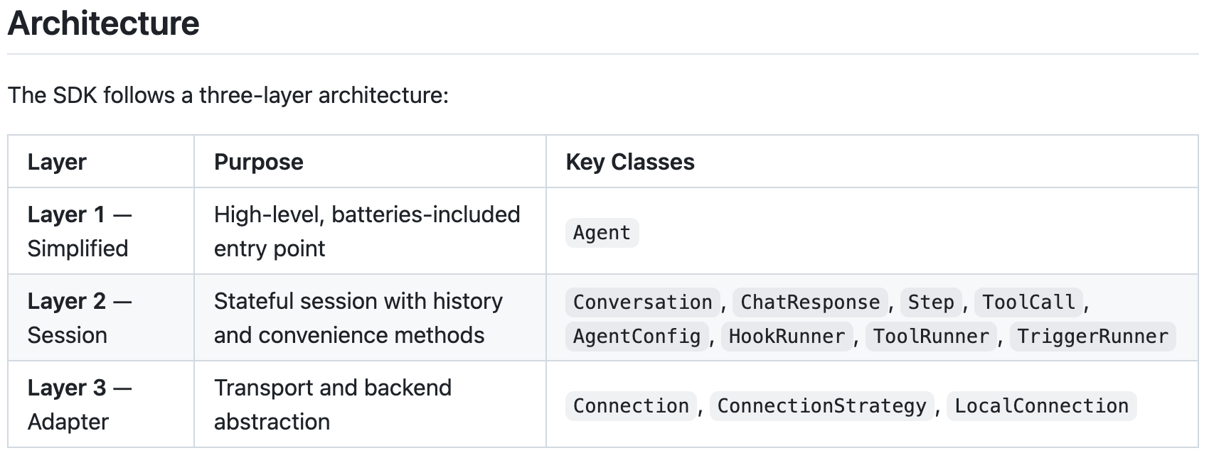
Task: Select the Layer 2 — Session cell
Action: (101, 318)
